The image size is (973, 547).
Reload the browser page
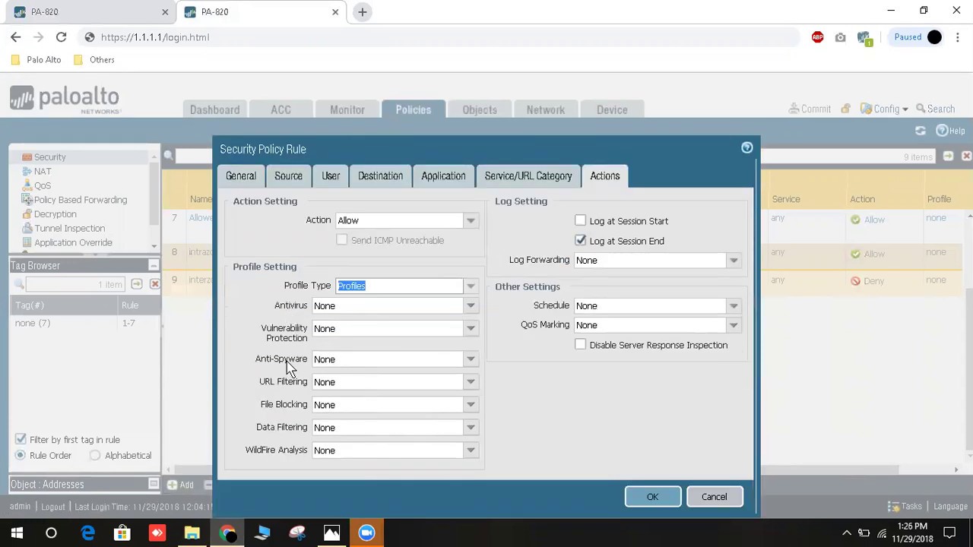point(61,37)
